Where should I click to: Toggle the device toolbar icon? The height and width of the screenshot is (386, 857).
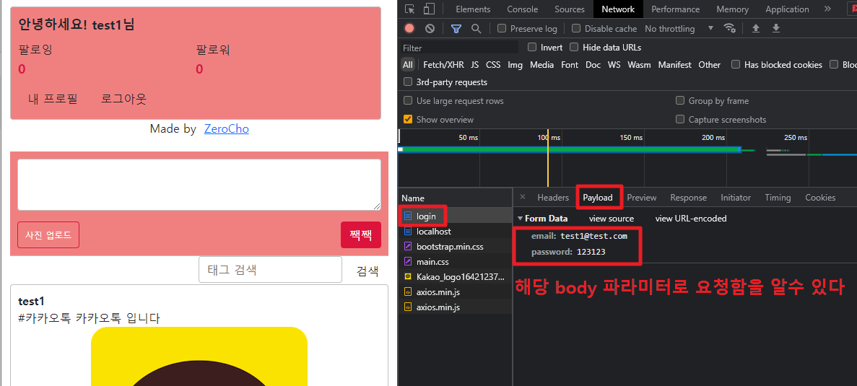[429, 9]
